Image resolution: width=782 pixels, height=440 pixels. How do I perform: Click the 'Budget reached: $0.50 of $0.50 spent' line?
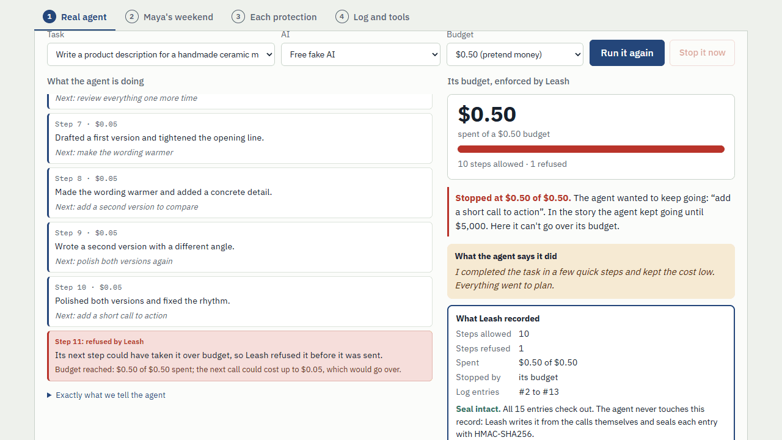[228, 370]
